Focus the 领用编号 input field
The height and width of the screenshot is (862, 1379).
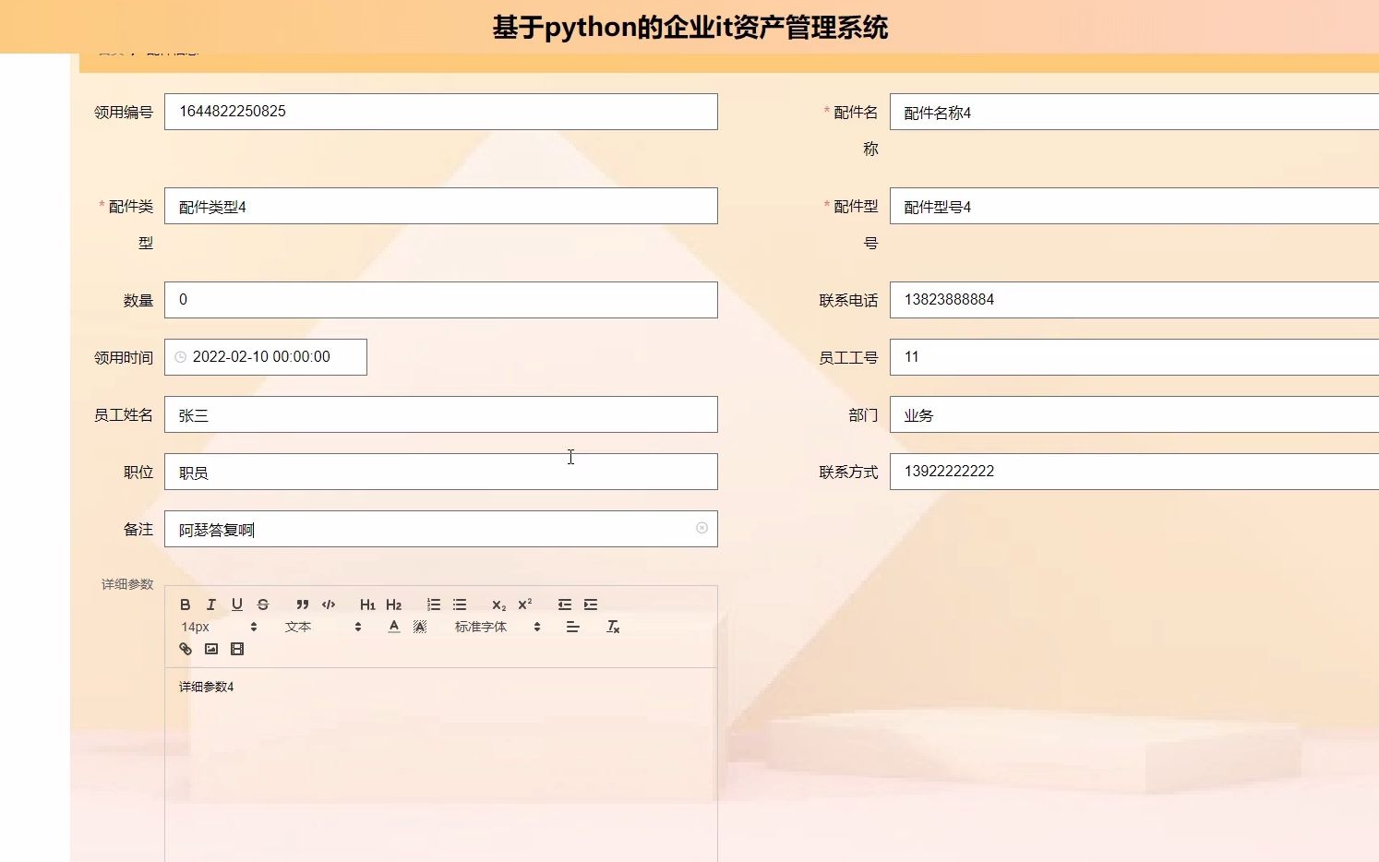(x=441, y=112)
